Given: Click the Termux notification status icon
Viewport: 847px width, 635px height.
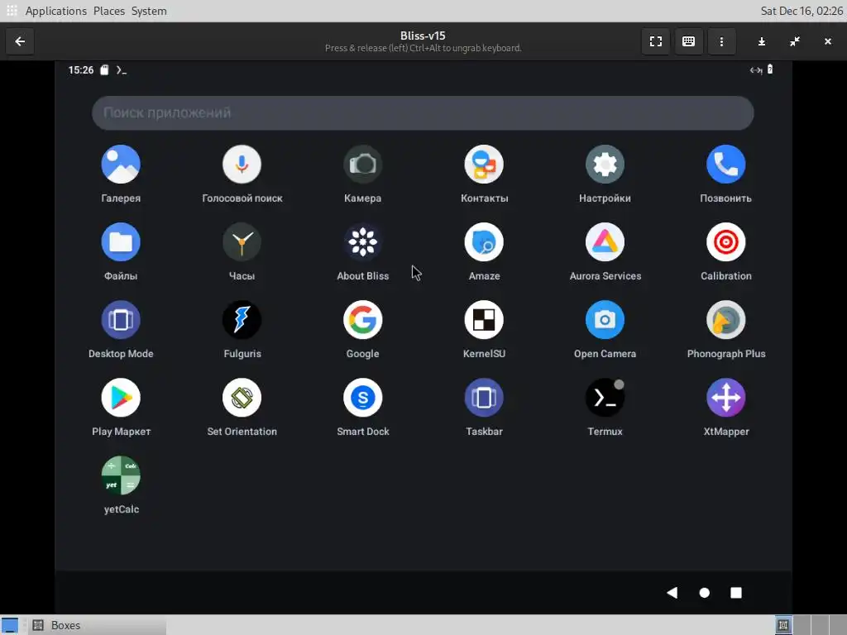Looking at the screenshot, I should point(122,70).
